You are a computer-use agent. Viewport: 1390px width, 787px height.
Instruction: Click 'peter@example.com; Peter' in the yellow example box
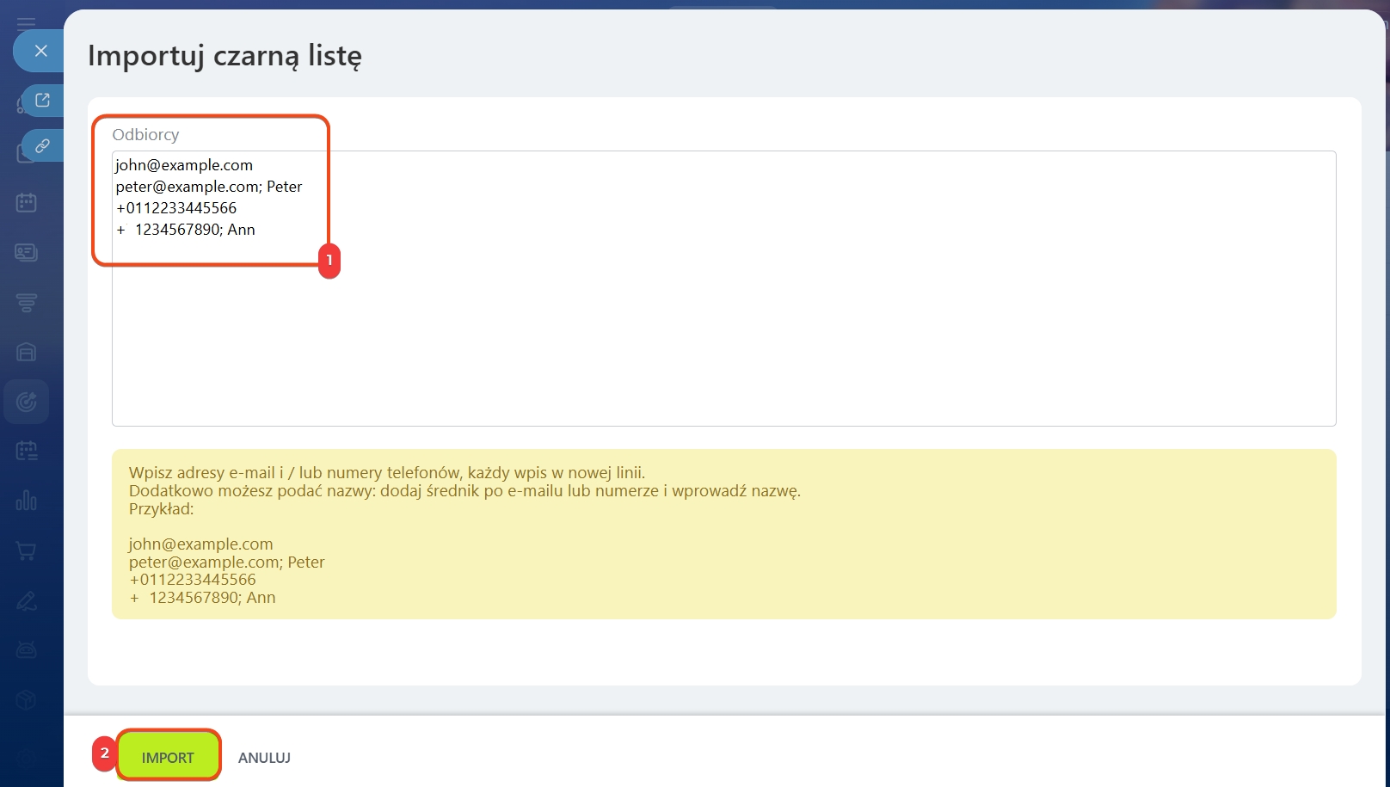pyautogui.click(x=227, y=563)
